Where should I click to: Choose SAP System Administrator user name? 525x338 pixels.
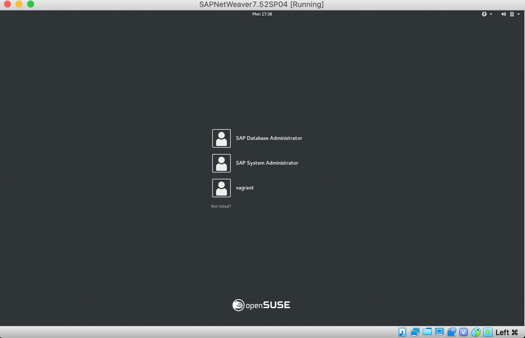tap(267, 163)
